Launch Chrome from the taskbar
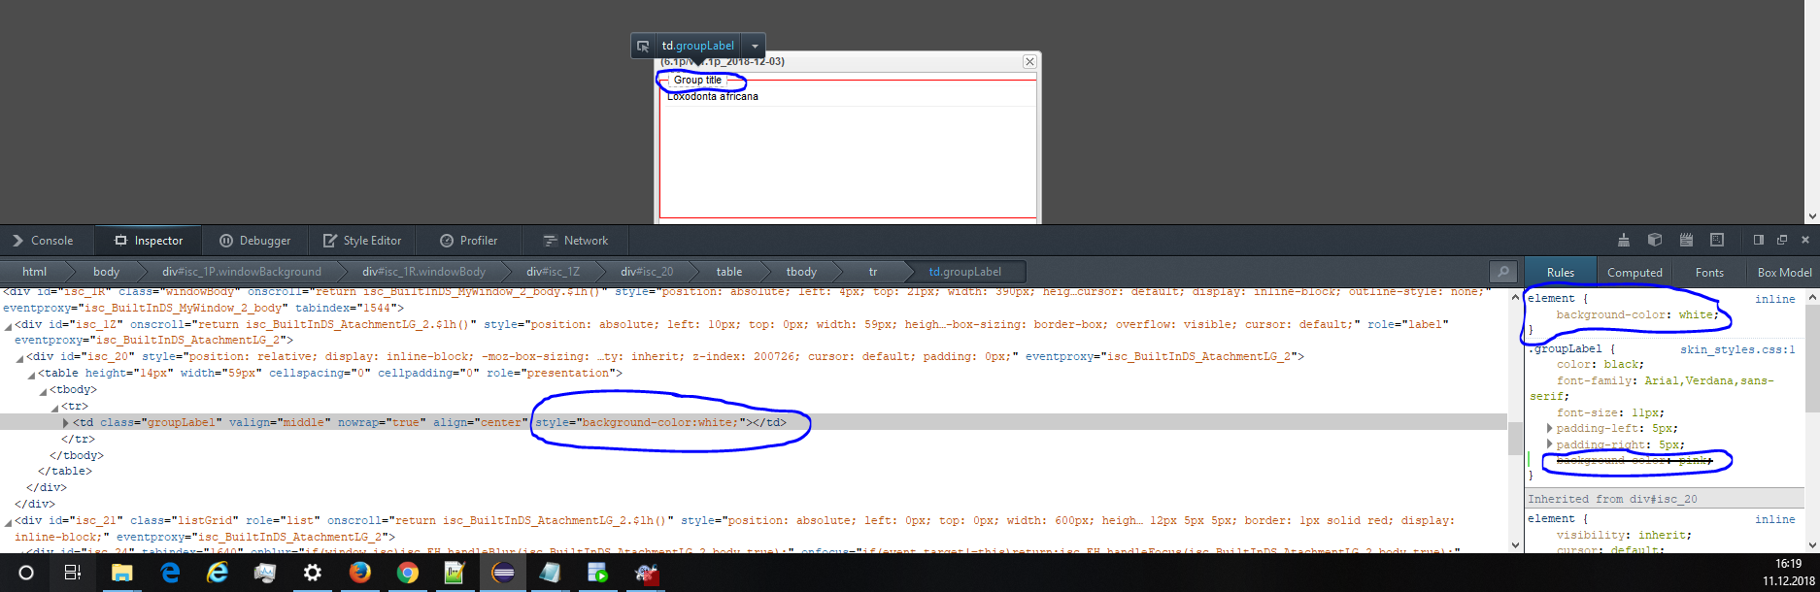Viewport: 1820px width, 592px height. (407, 573)
